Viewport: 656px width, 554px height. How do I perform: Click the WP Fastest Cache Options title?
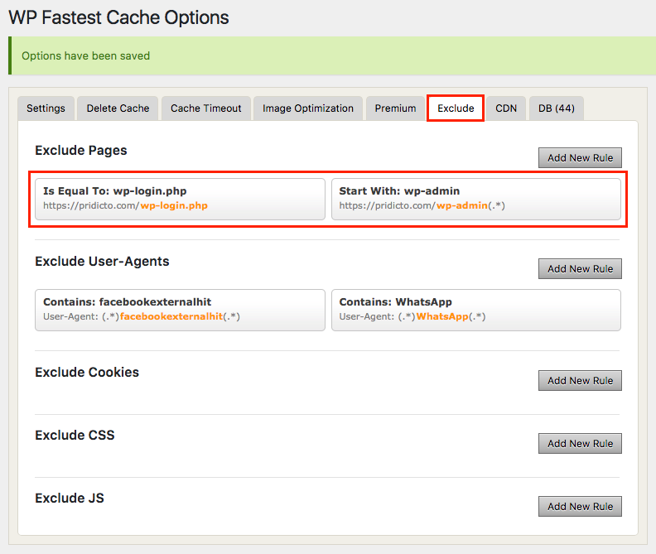tap(118, 17)
